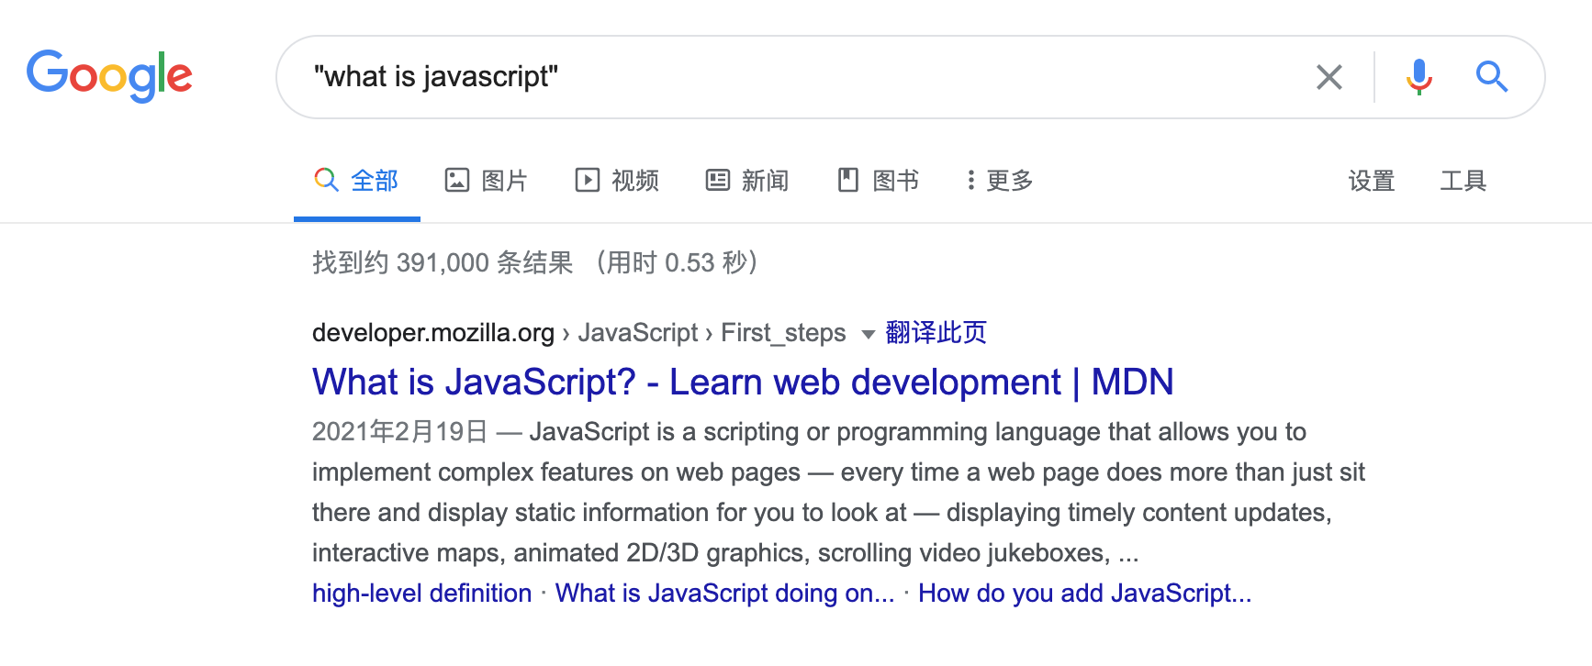The height and width of the screenshot is (666, 1592).
Task: Clear the search box with X icon
Action: click(x=1329, y=77)
